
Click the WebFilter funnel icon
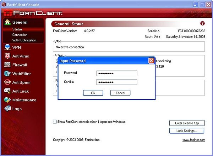click(x=7, y=74)
